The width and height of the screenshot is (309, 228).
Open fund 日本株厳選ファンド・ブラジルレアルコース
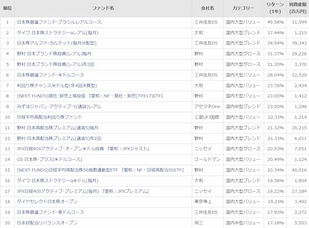pyautogui.click(x=59, y=22)
